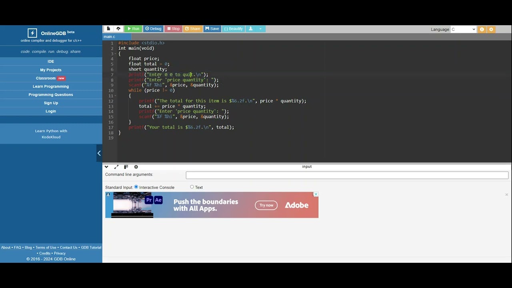The image size is (512, 288).
Task: Click the ad info icon on banner
Action: tap(108, 195)
